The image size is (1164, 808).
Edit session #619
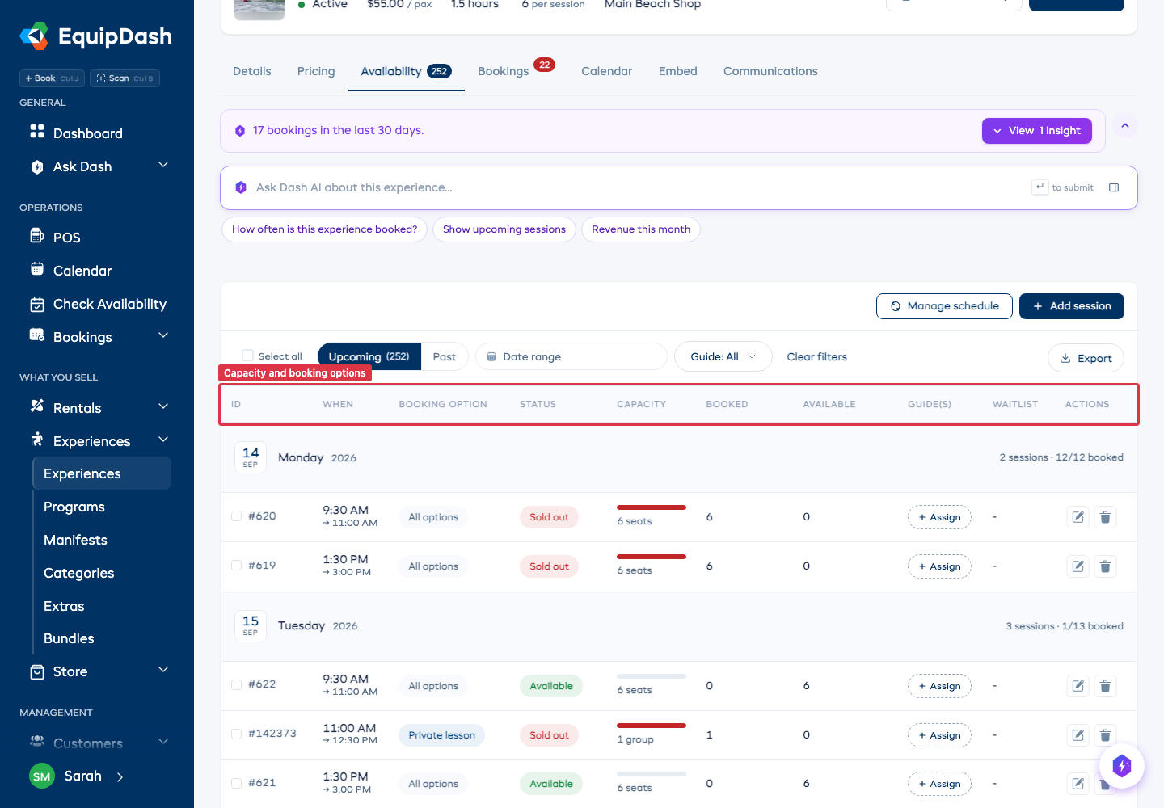coord(1078,566)
